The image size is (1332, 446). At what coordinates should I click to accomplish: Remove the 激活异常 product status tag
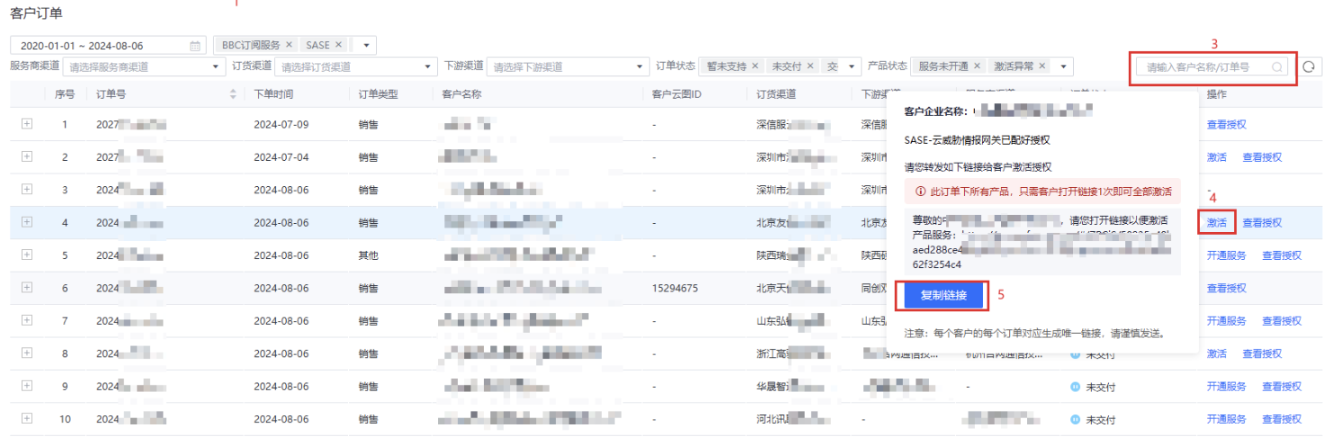pyautogui.click(x=1042, y=66)
